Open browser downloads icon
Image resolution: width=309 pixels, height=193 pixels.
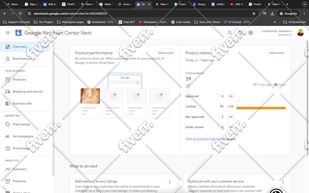tap(272, 13)
